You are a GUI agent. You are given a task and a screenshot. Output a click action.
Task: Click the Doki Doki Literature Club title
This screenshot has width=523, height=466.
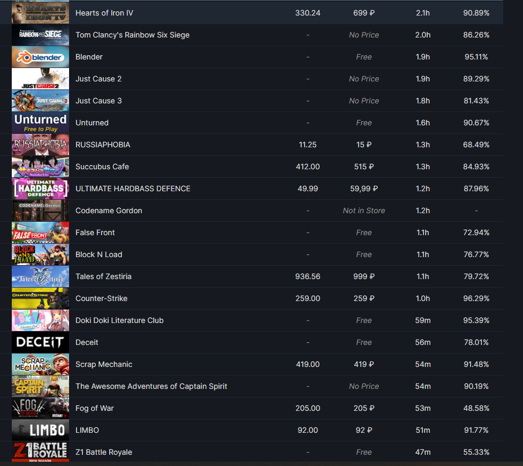coord(119,320)
